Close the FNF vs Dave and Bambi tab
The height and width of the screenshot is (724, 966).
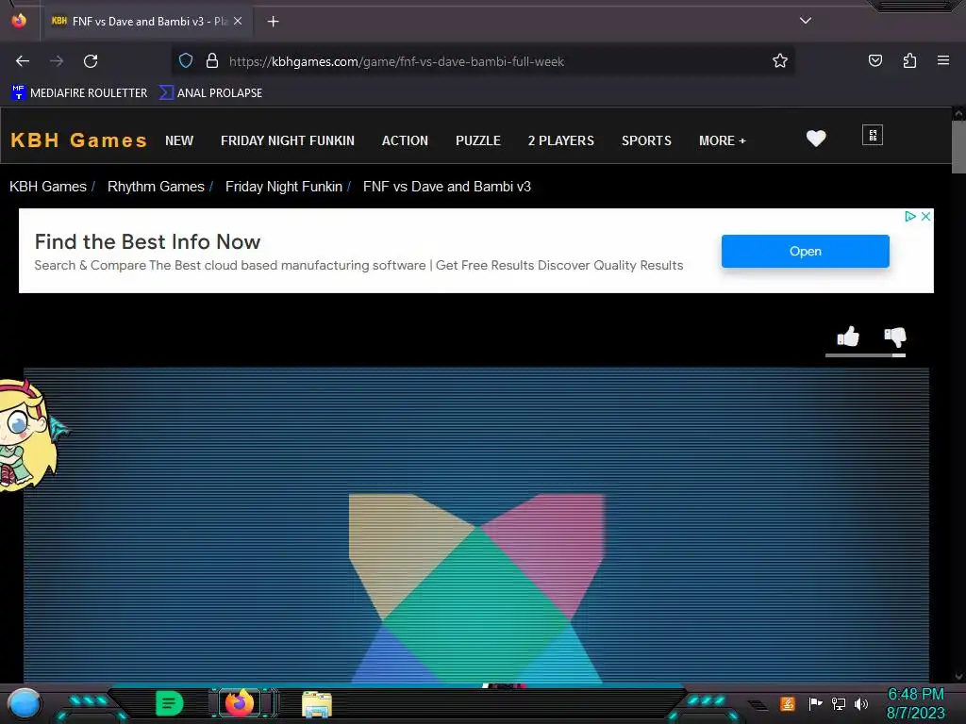[x=238, y=21]
